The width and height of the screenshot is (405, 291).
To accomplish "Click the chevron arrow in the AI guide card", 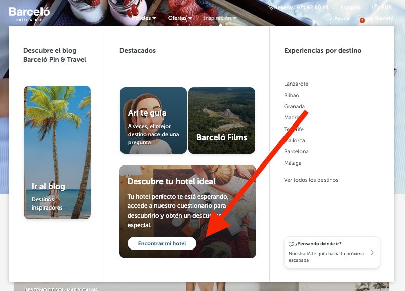I will [372, 252].
